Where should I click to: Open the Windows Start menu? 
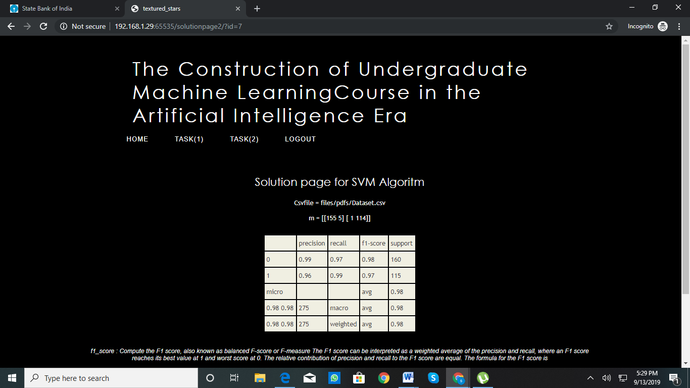click(12, 378)
